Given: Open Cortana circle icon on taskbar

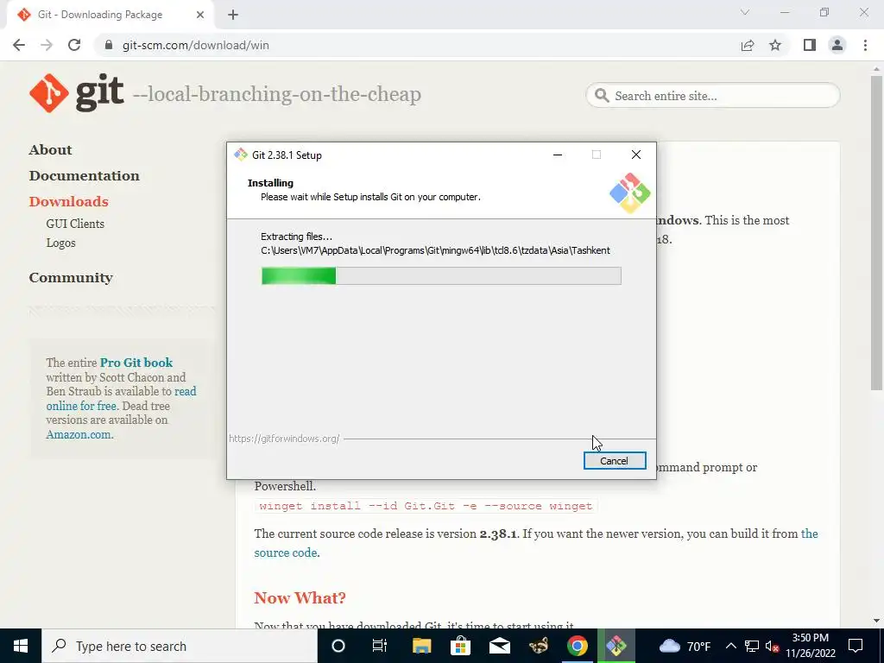Looking at the screenshot, I should (x=338, y=646).
